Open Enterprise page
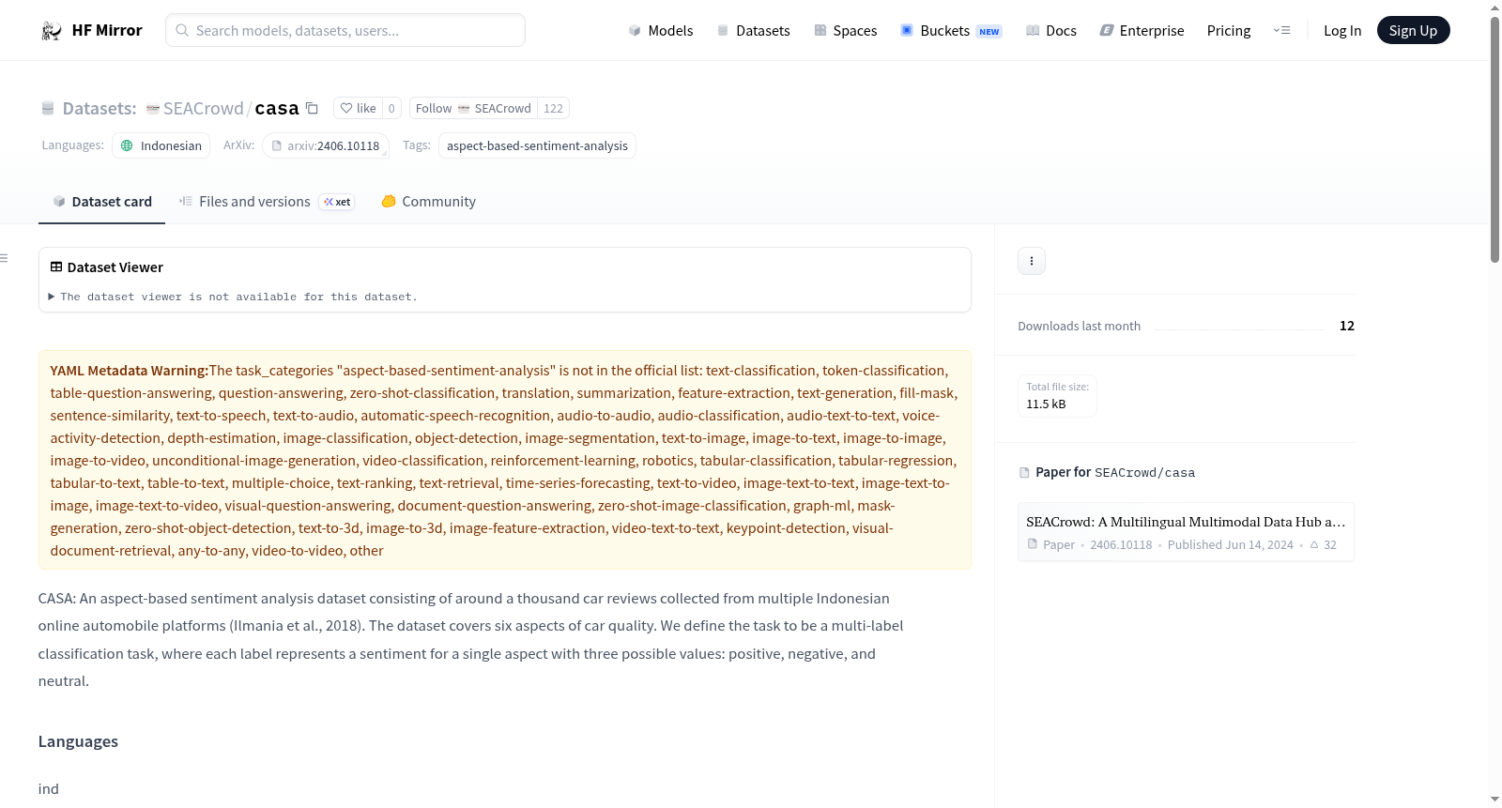Viewport: 1502px width, 808px height. 1142,31
